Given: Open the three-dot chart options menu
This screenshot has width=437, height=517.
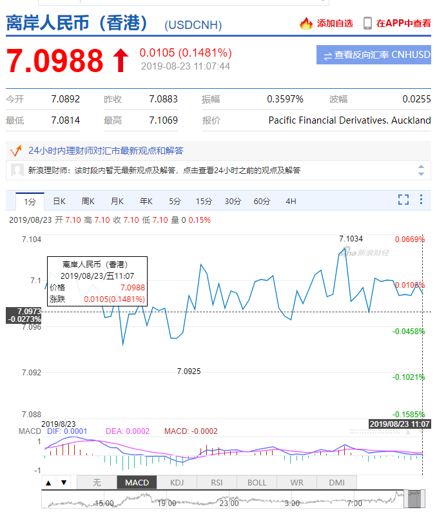Looking at the screenshot, I should 422,200.
